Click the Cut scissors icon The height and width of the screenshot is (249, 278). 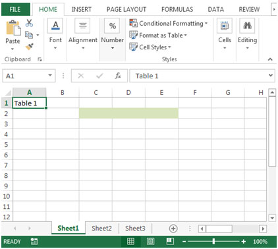(x=29, y=23)
